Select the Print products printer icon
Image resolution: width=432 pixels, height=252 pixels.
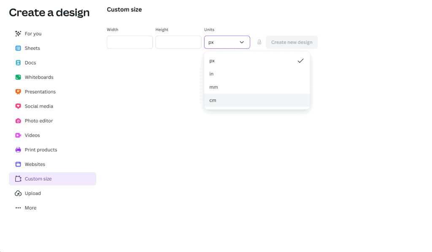pos(18,150)
